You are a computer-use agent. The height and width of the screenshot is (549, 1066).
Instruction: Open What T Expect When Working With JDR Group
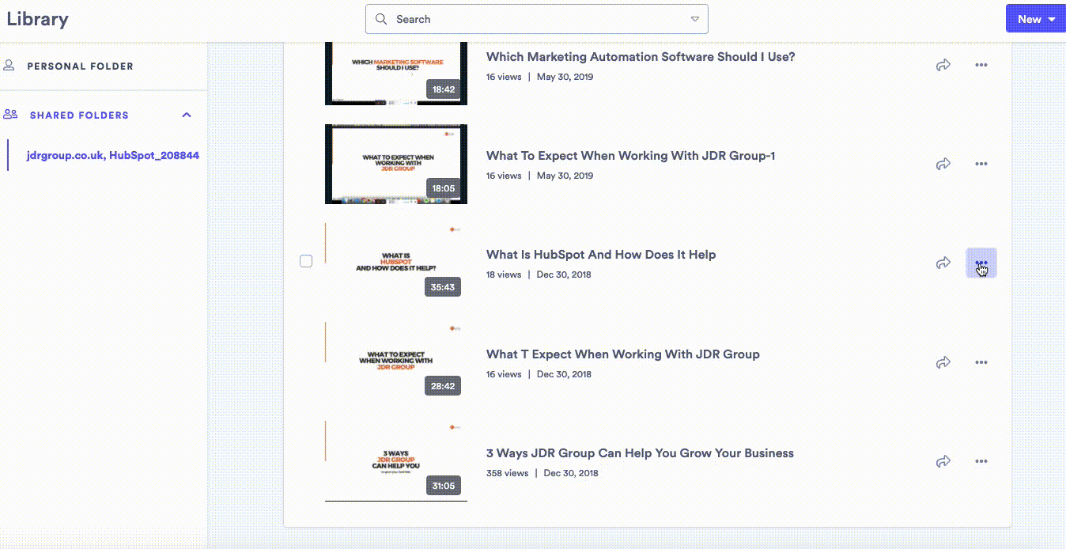(x=623, y=354)
